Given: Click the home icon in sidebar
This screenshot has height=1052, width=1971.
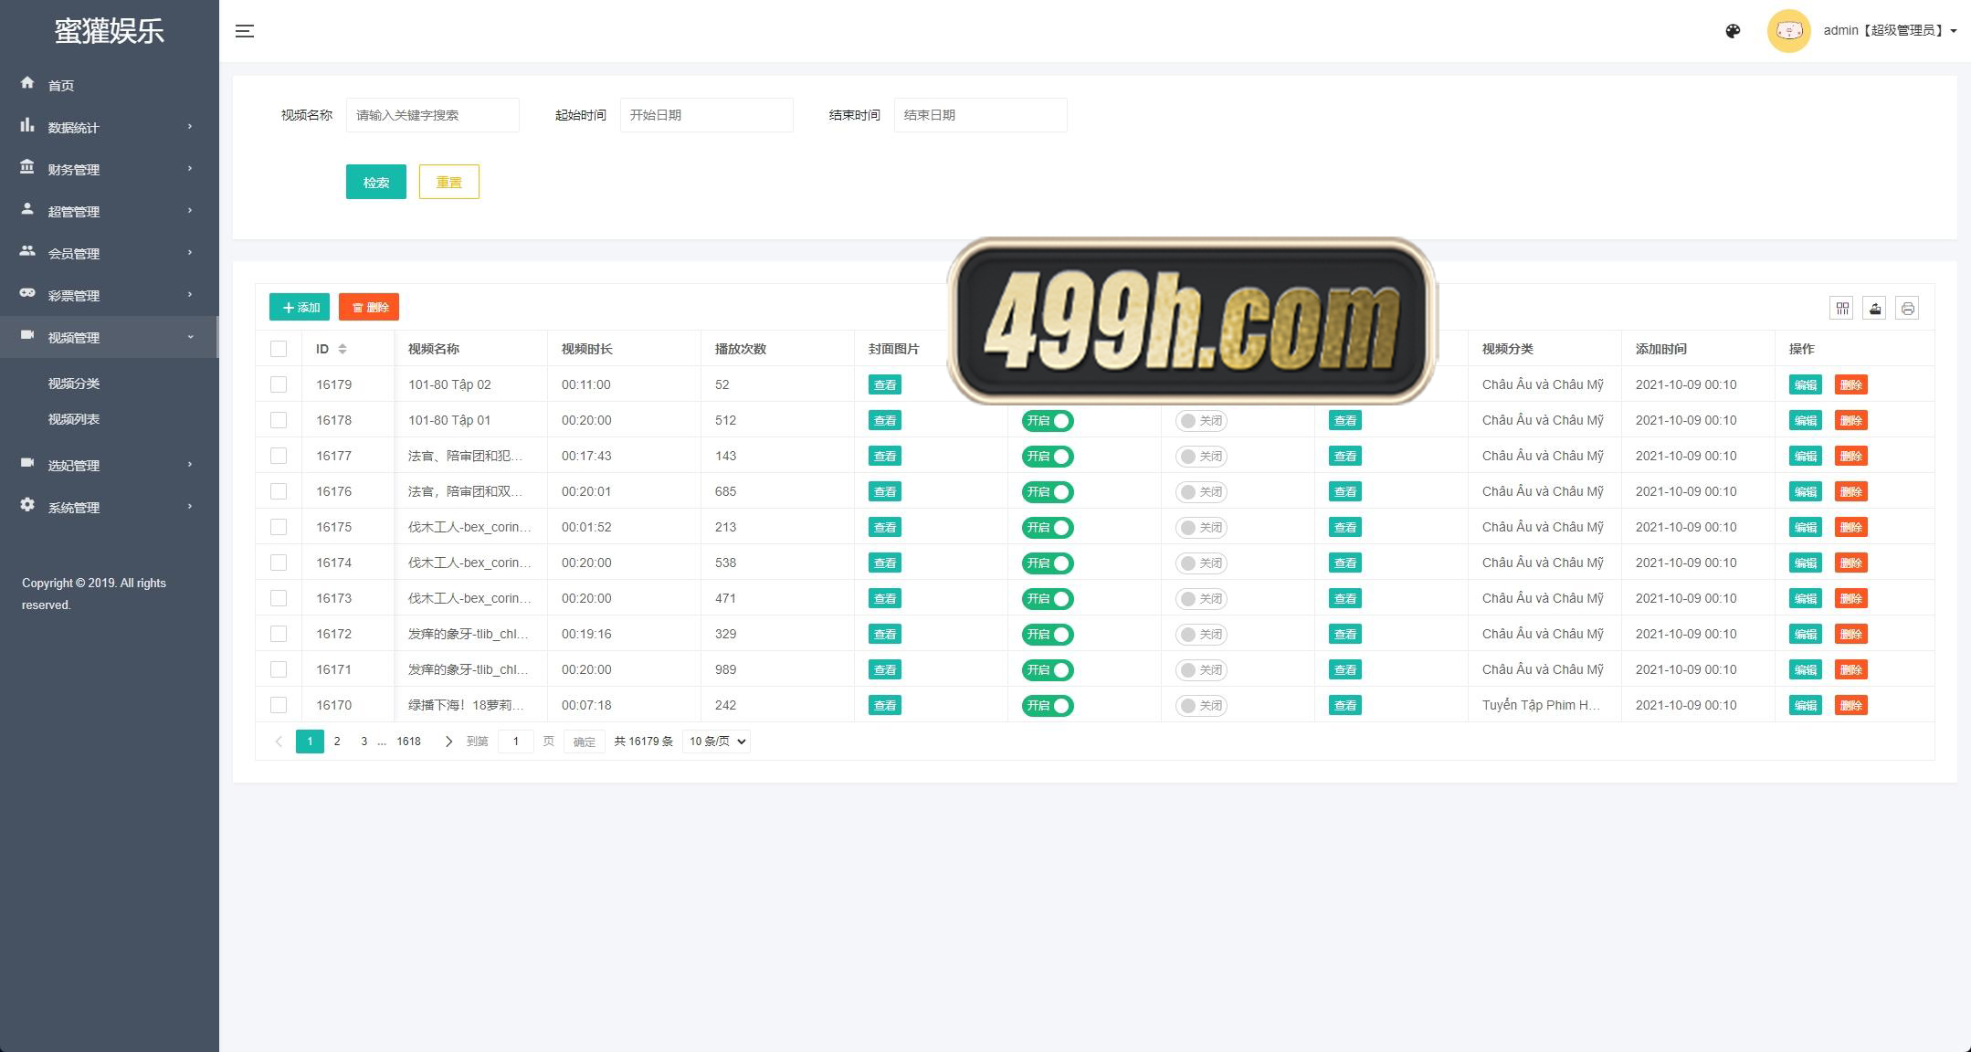Looking at the screenshot, I should [27, 83].
